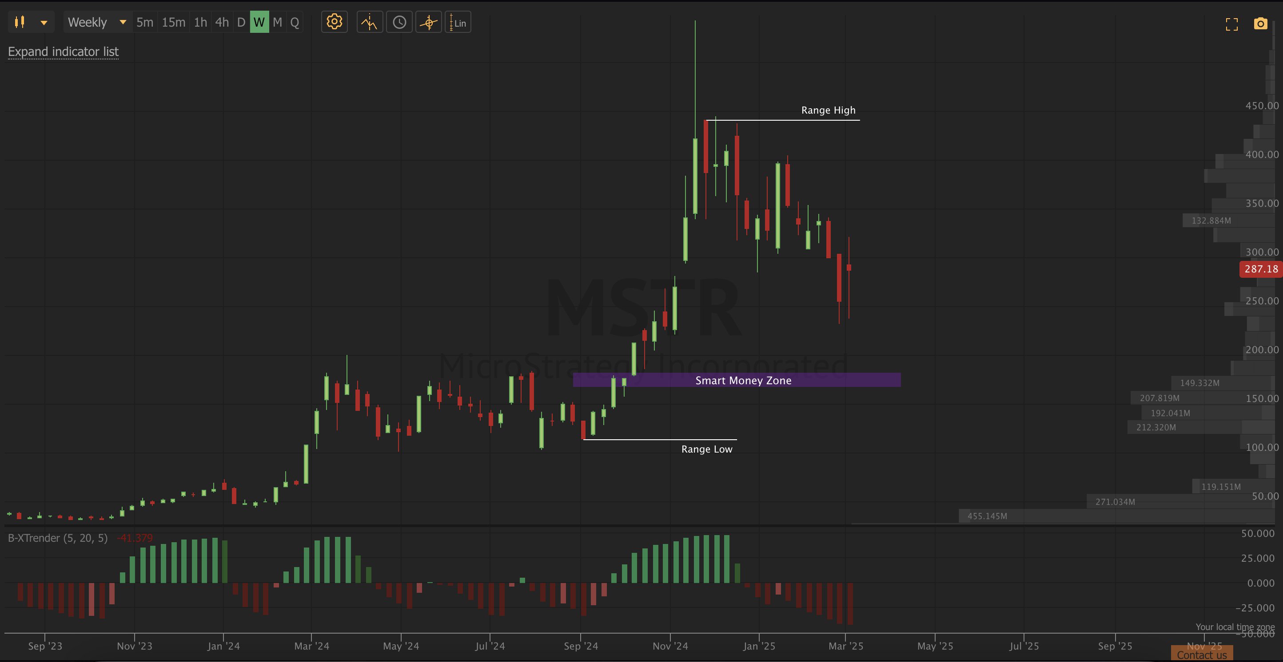Click the Jan '24 time axis label
Image resolution: width=1283 pixels, height=662 pixels.
coord(223,646)
